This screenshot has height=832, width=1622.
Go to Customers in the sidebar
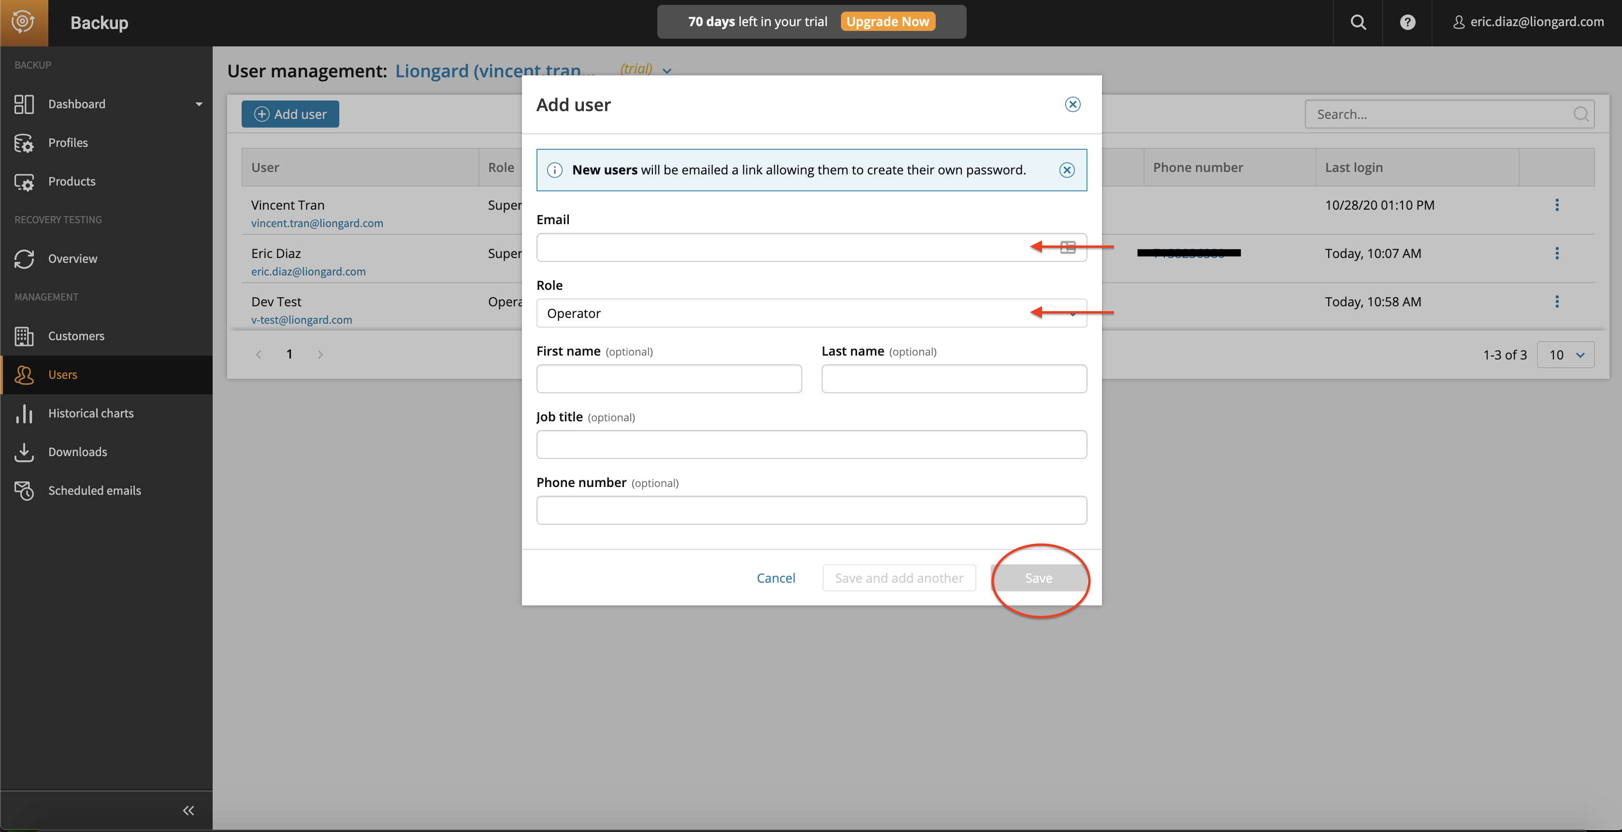click(x=76, y=336)
